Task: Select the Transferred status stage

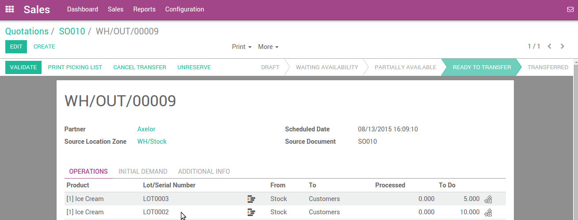Action: [x=547, y=67]
